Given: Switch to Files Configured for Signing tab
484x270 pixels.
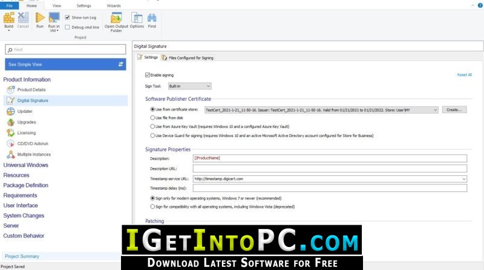Looking at the screenshot, I should [x=188, y=57].
